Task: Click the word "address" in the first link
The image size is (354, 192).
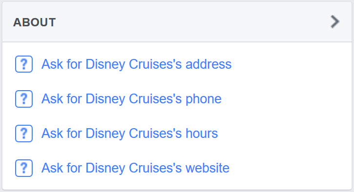Action: click(208, 64)
